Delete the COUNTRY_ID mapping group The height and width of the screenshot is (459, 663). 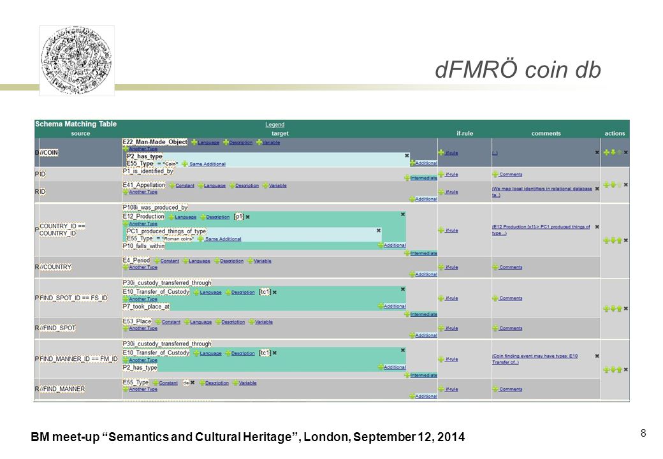point(626,240)
